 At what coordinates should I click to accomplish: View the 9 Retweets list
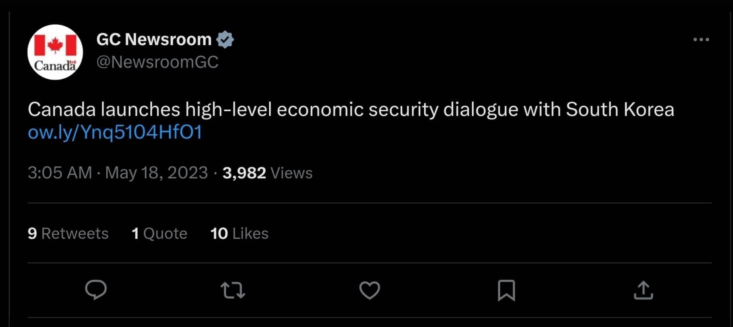point(68,234)
